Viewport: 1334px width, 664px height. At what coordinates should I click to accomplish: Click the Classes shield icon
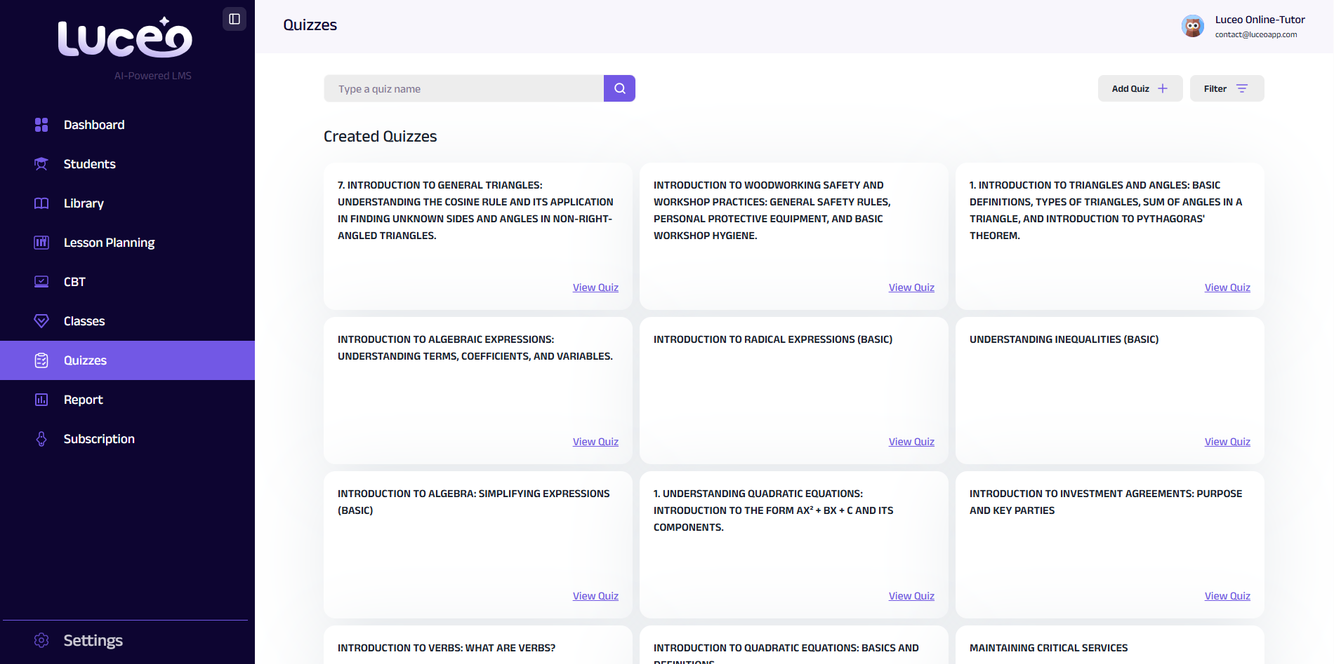pyautogui.click(x=41, y=320)
